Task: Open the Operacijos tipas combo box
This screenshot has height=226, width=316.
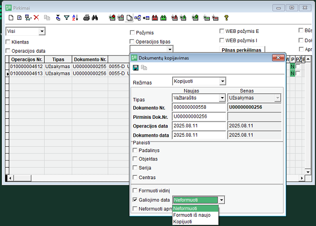Action: [170, 49]
